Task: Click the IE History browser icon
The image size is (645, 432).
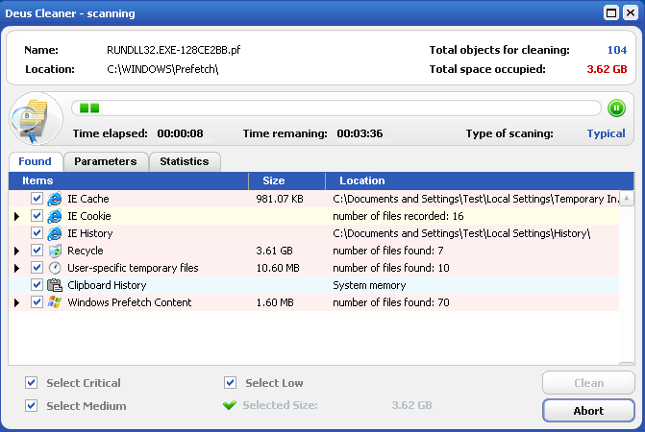Action: (55, 233)
